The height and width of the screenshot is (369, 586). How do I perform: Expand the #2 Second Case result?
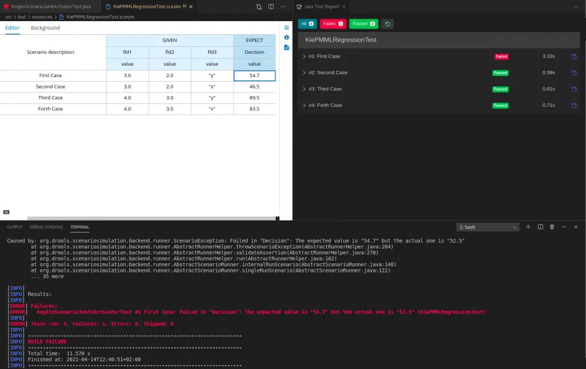(x=304, y=73)
